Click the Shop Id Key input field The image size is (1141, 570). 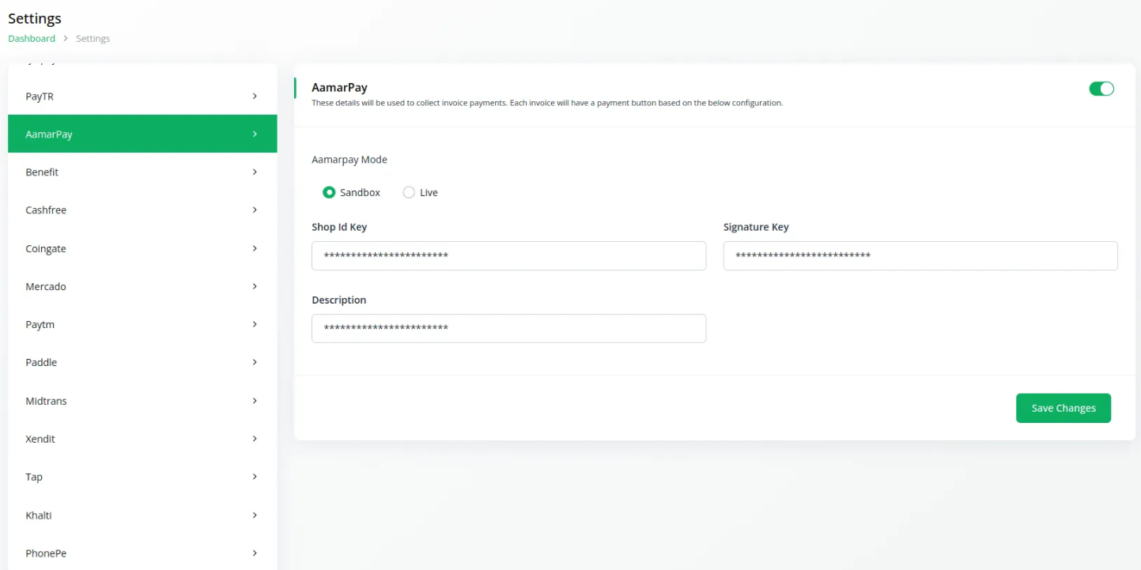[x=508, y=255]
